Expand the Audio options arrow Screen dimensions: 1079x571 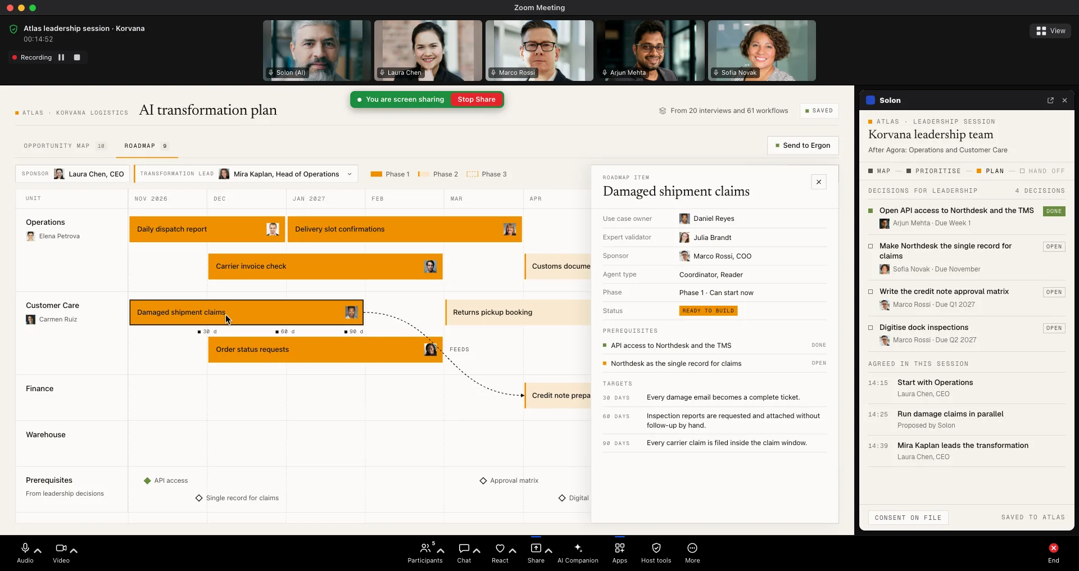[38, 551]
